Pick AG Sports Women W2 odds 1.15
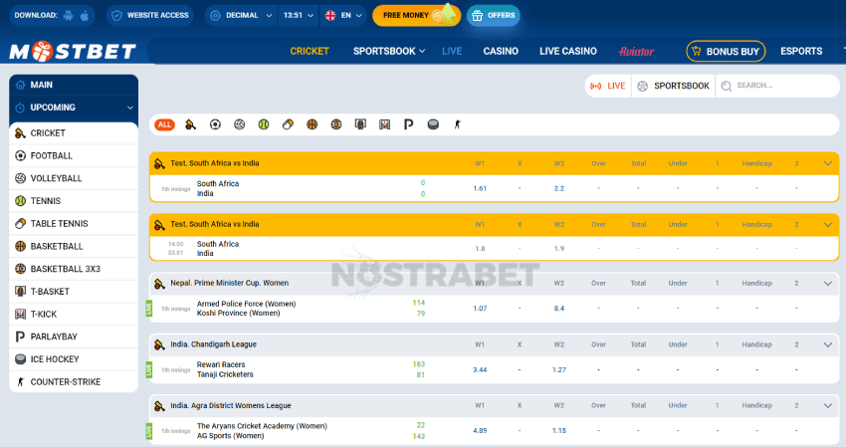The width and height of the screenshot is (846, 447). pyautogui.click(x=559, y=431)
